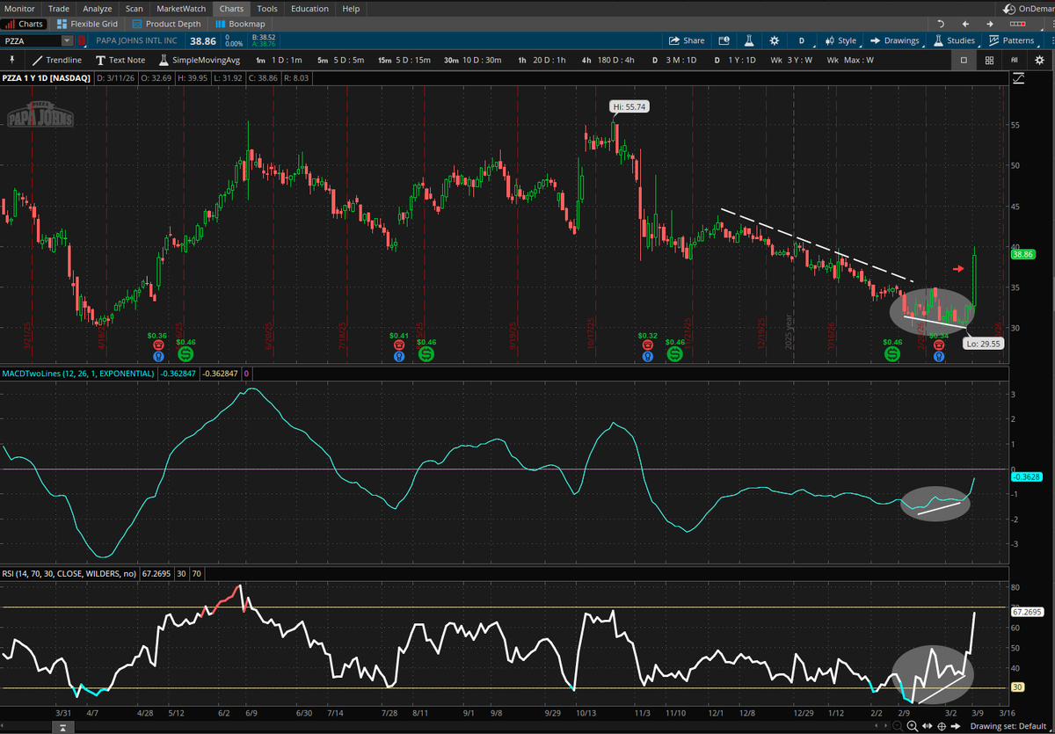This screenshot has height=734, width=1055.
Task: Open the Monitor tab
Action: (20, 8)
